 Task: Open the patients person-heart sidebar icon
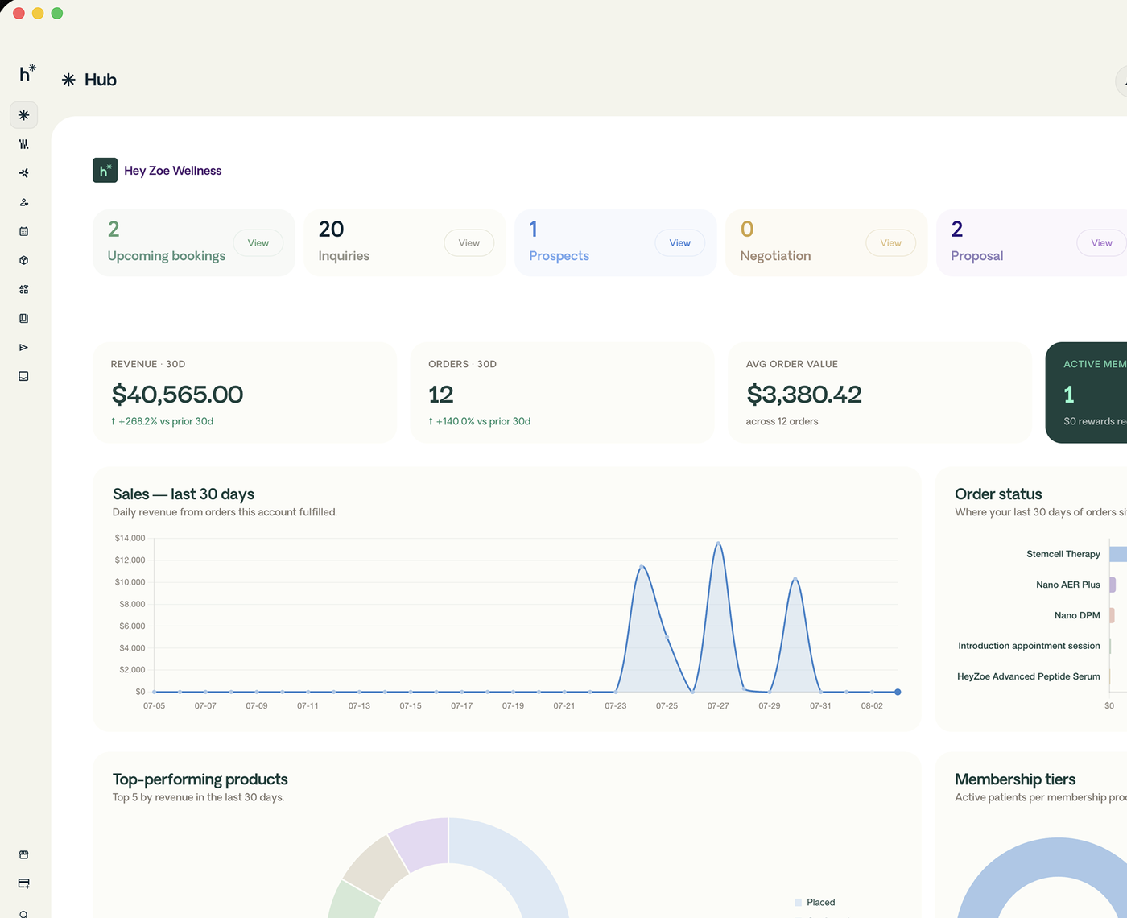(23, 202)
